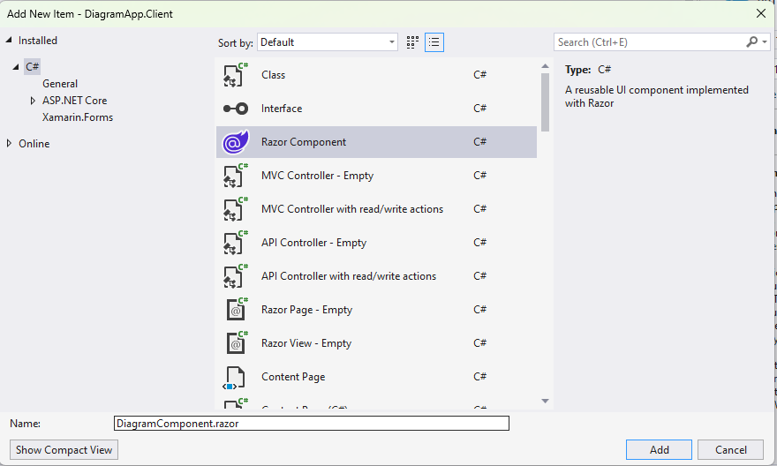The width and height of the screenshot is (777, 466).
Task: Choose MVC Controller - Empty template
Action: tap(377, 176)
